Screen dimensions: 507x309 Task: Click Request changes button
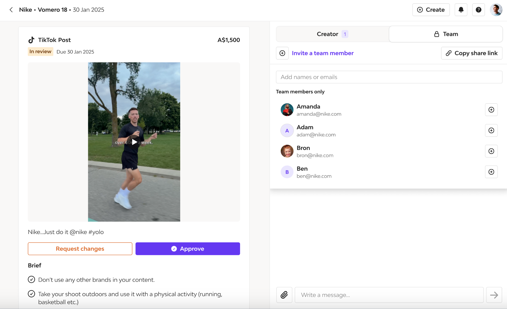pyautogui.click(x=80, y=249)
